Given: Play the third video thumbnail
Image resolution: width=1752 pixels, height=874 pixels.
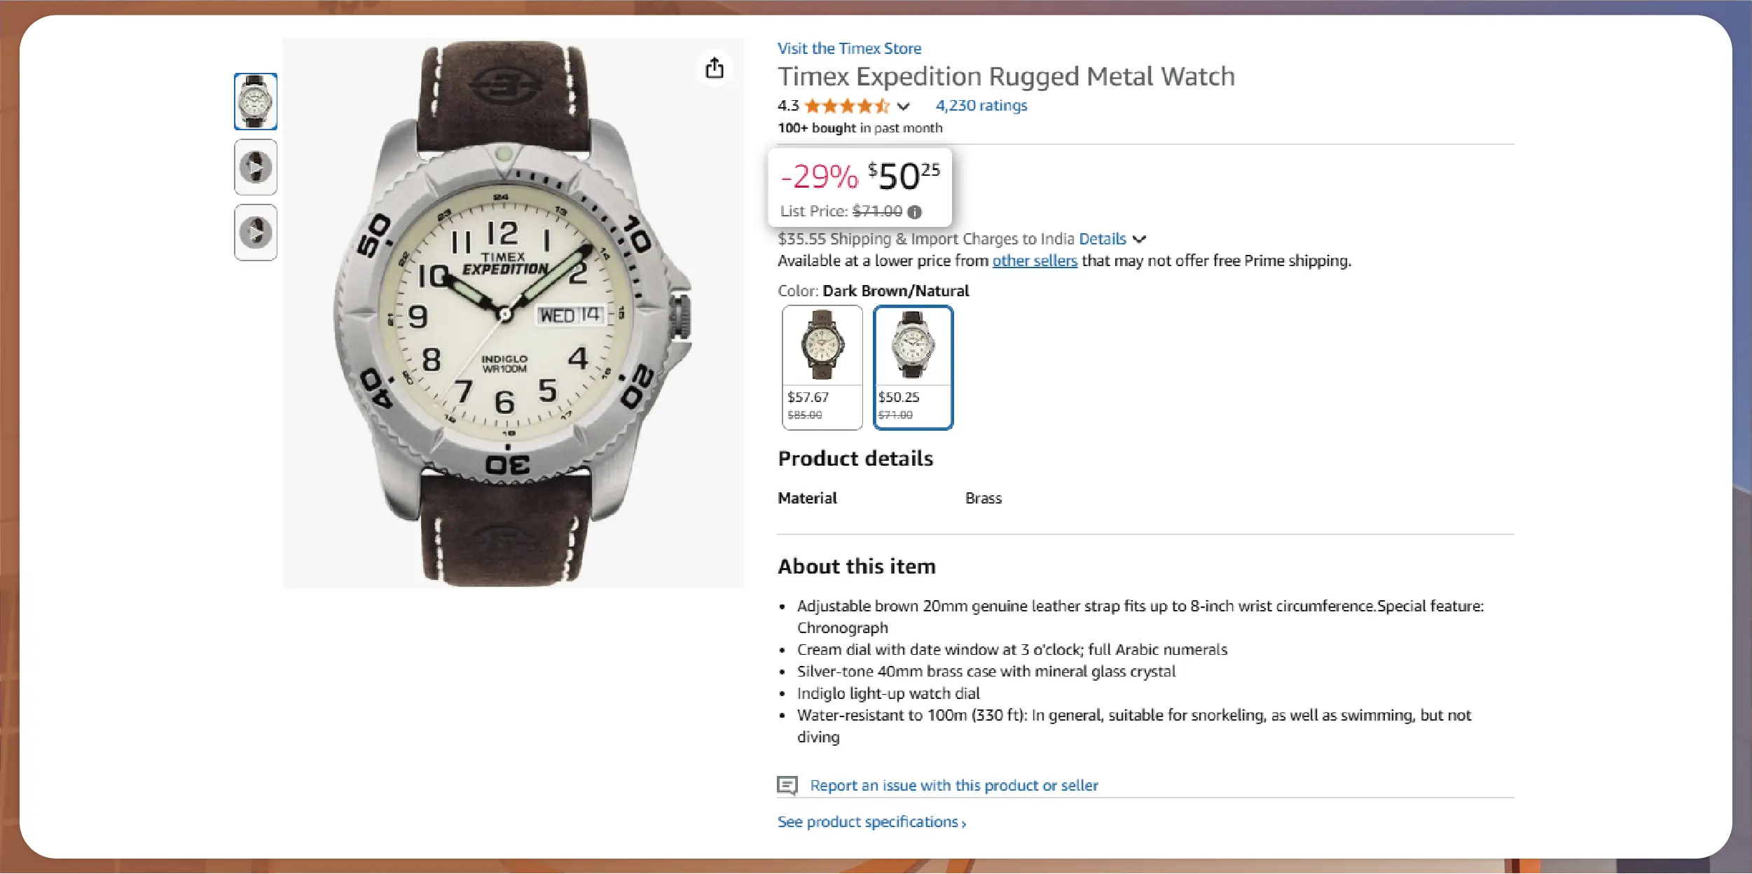Looking at the screenshot, I should [256, 233].
